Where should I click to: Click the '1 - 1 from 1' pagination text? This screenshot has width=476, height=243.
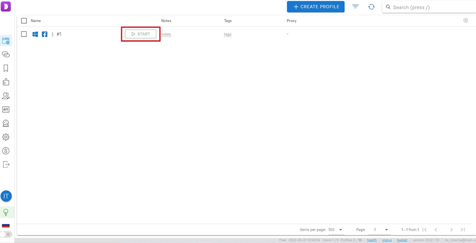tap(410, 230)
